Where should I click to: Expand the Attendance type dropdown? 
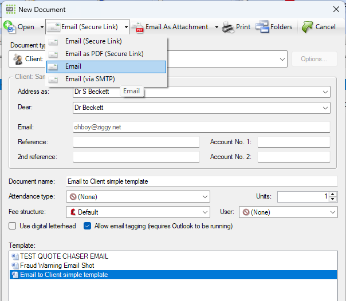[205, 197]
